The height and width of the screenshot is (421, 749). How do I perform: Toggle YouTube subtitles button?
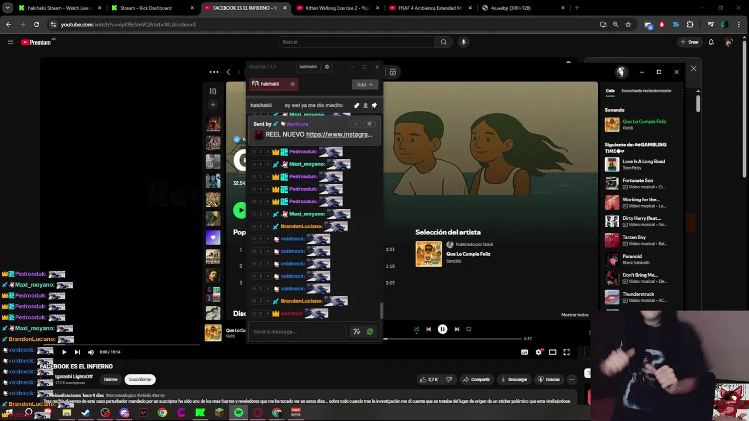click(524, 352)
